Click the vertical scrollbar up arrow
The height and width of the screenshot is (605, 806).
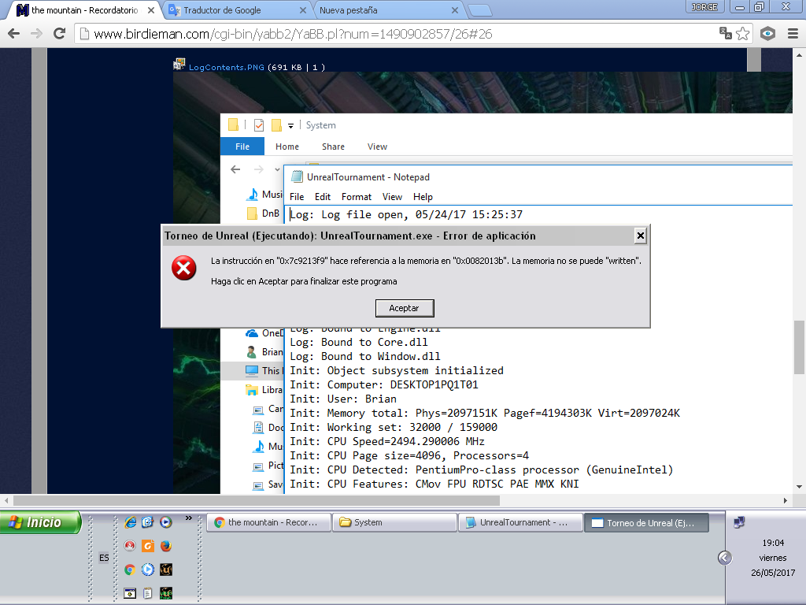[x=799, y=54]
